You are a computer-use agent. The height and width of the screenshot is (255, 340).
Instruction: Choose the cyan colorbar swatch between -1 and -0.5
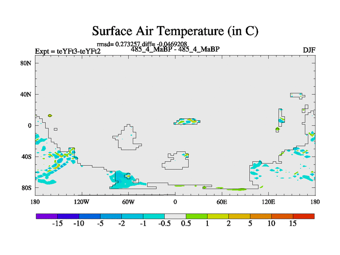point(154,216)
